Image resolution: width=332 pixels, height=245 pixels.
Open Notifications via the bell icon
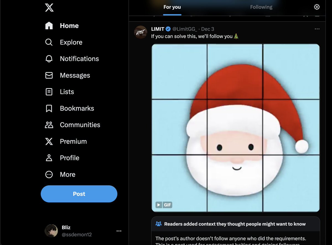pos(49,59)
